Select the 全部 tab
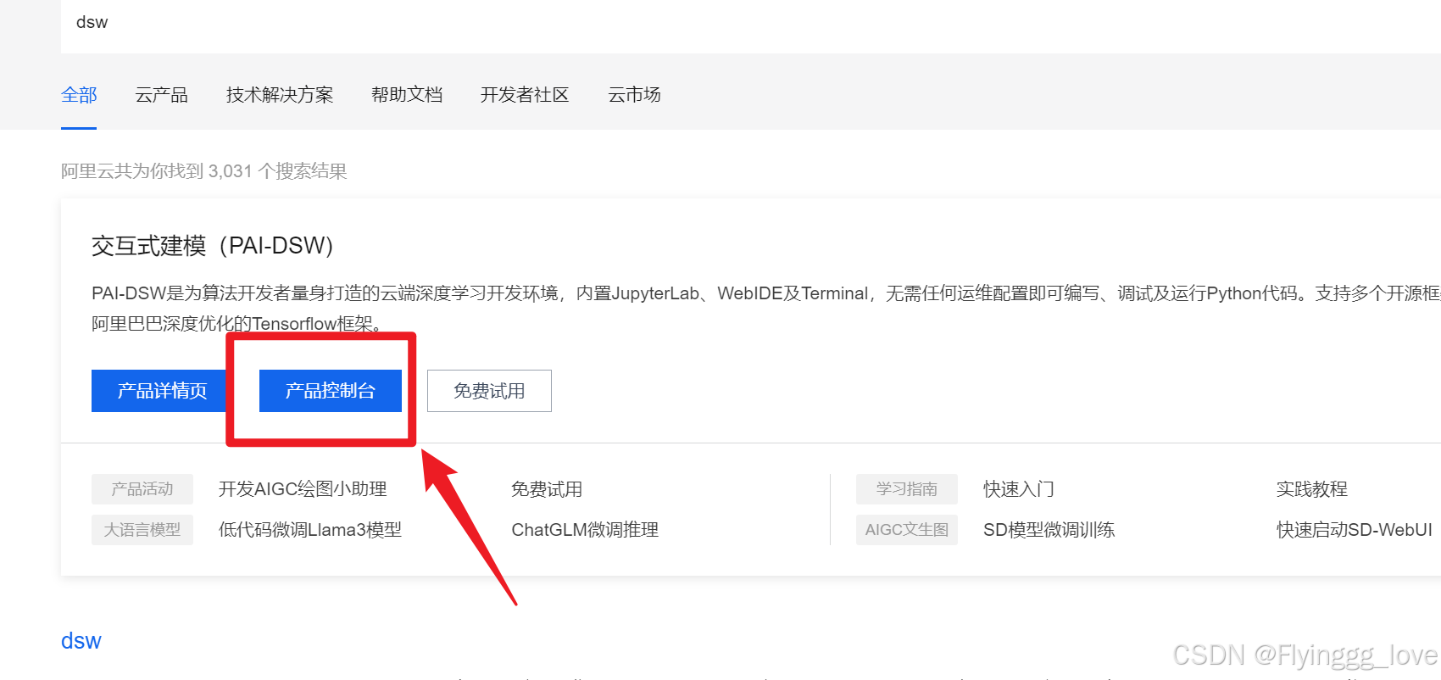The width and height of the screenshot is (1441, 680). click(79, 95)
